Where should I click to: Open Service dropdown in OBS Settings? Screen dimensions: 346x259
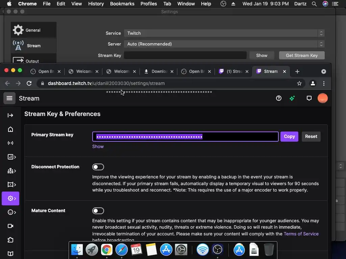click(224, 33)
